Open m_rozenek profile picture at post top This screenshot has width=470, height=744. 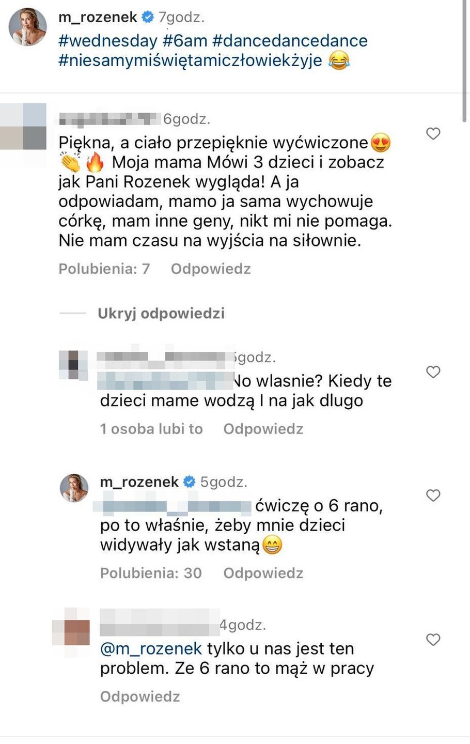click(28, 27)
